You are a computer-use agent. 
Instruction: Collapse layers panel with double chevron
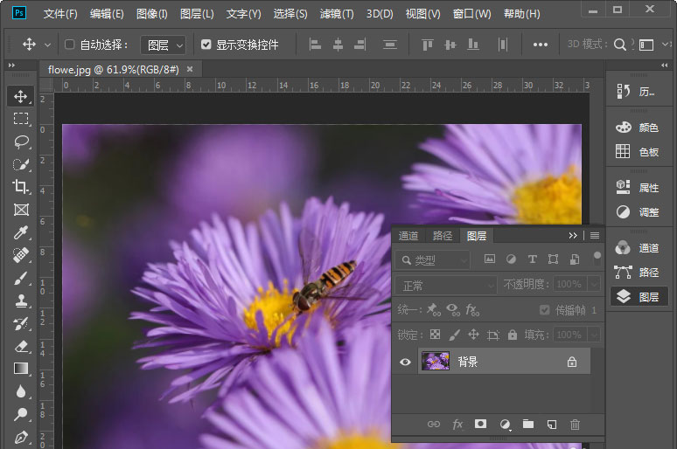[x=573, y=236]
